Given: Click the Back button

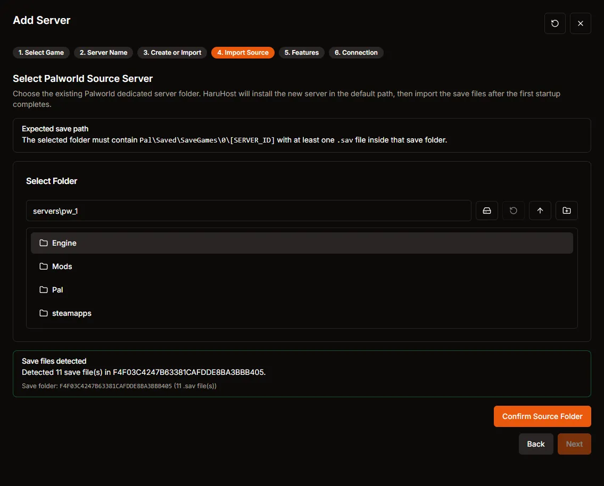Looking at the screenshot, I should (x=535, y=444).
